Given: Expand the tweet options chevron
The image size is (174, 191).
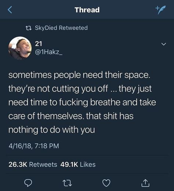Looking at the screenshot, I should [x=164, y=44].
